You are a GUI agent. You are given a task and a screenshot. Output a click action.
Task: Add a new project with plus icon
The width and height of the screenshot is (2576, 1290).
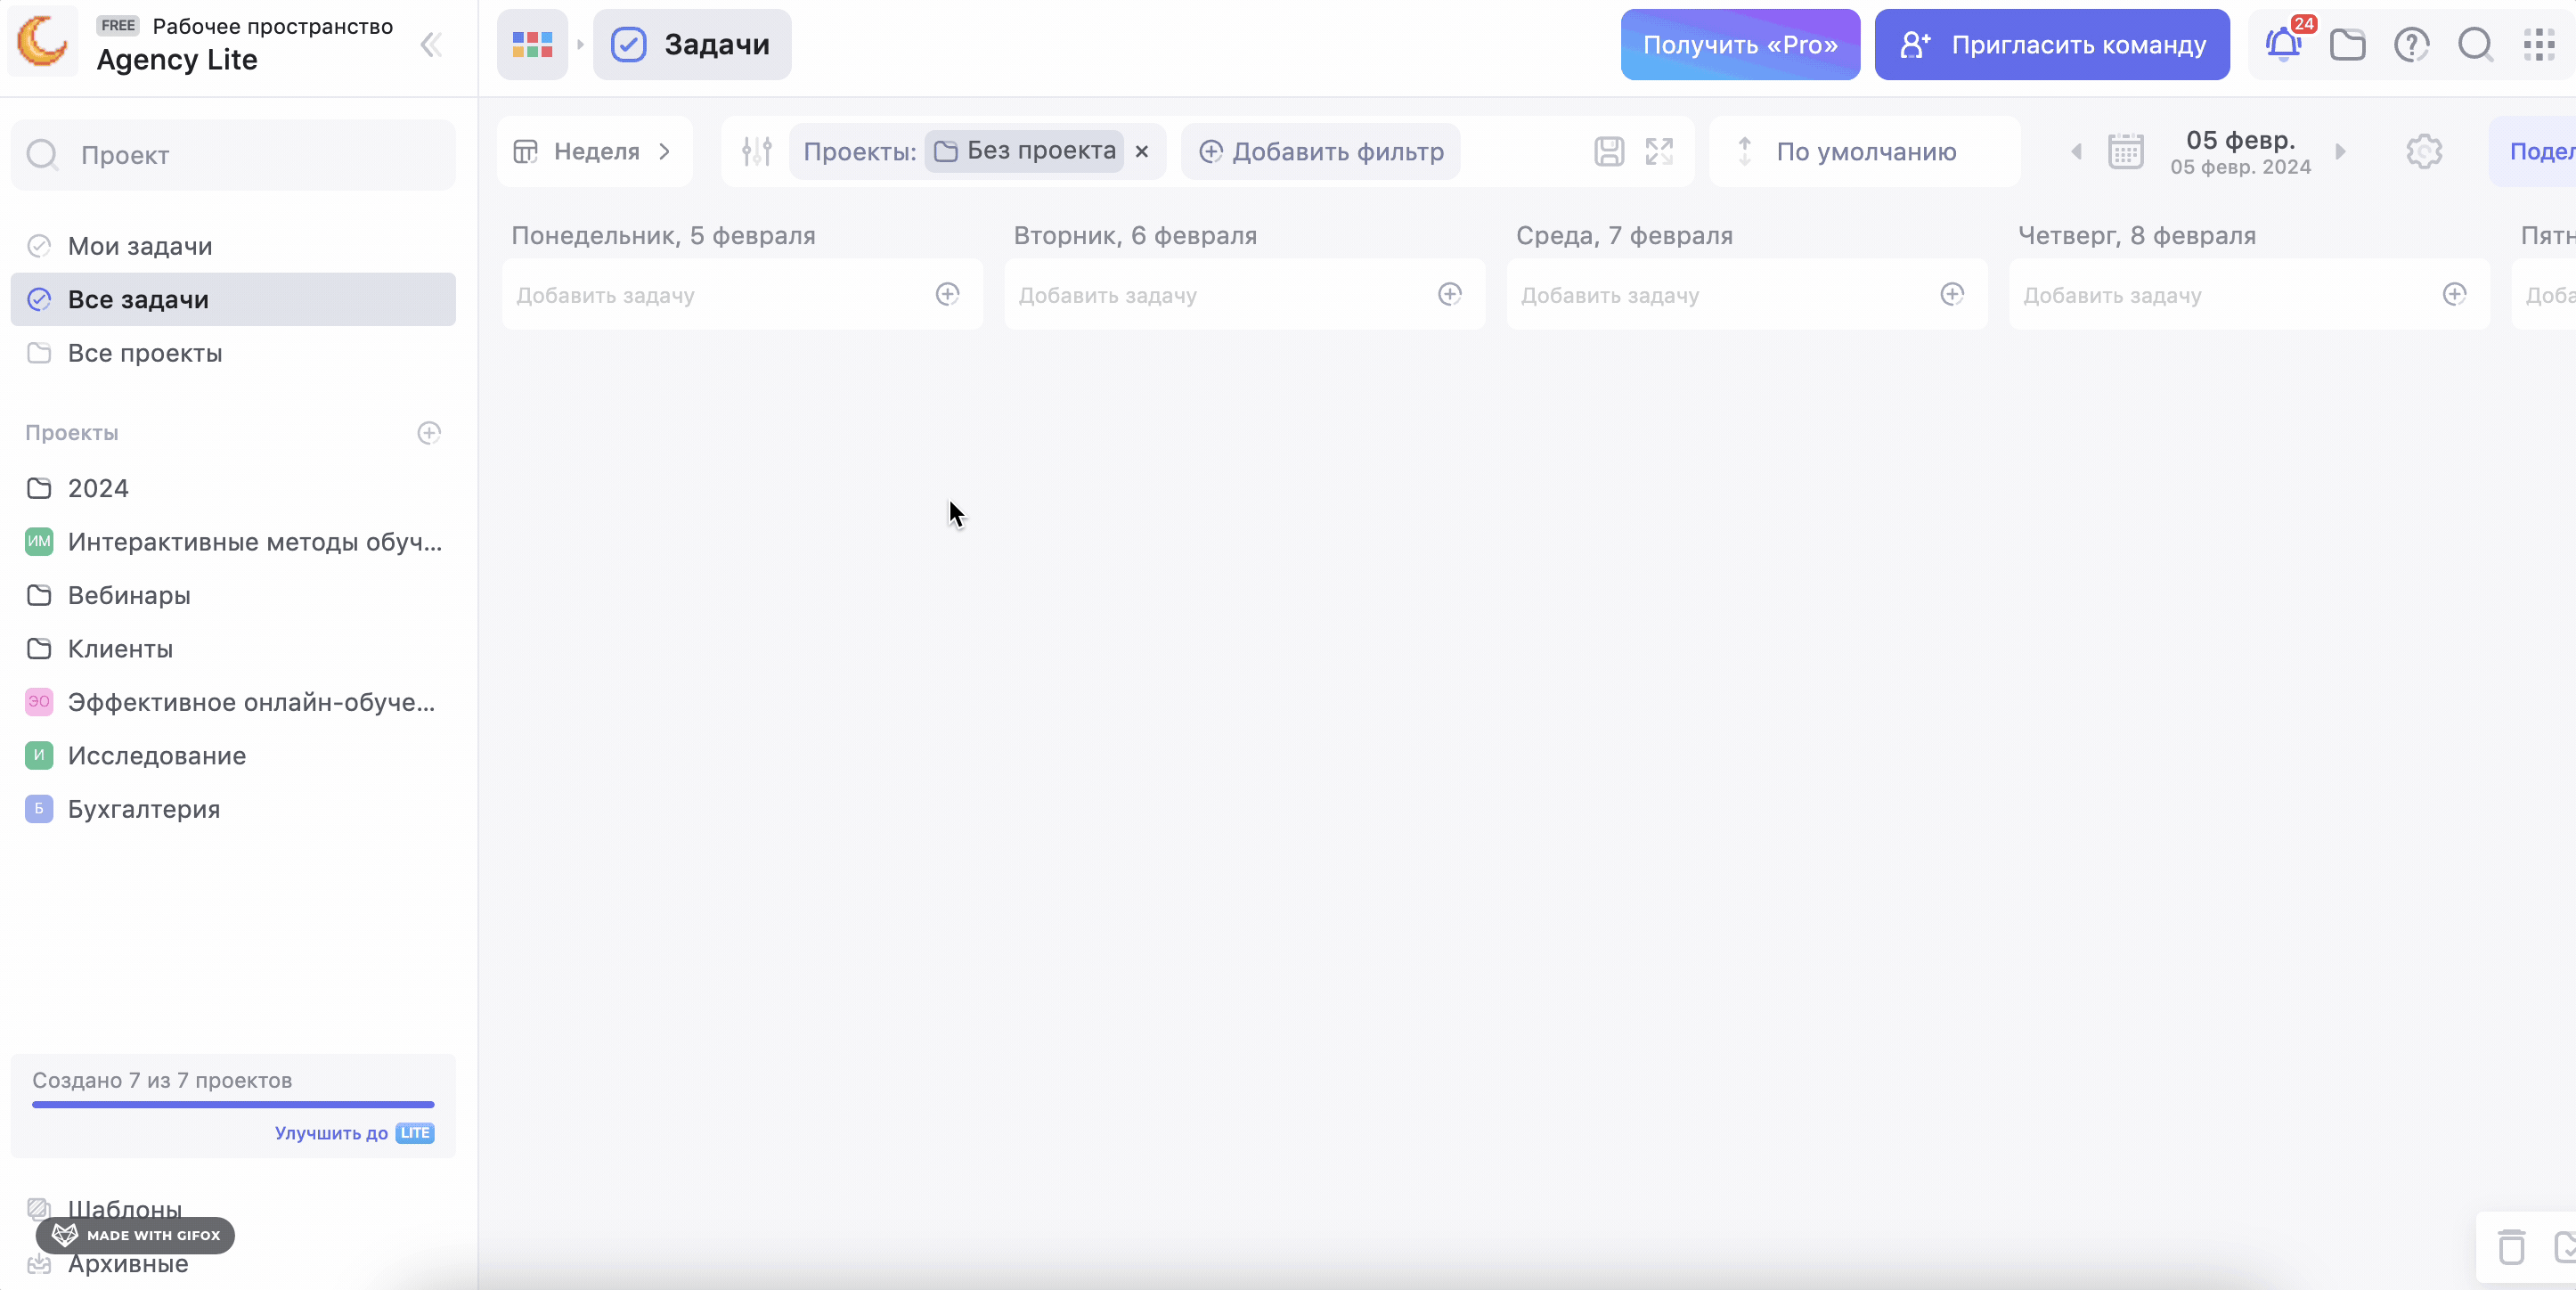429,433
